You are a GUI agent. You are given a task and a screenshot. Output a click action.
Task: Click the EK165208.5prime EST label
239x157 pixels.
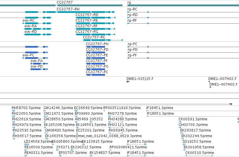pos(59,125)
